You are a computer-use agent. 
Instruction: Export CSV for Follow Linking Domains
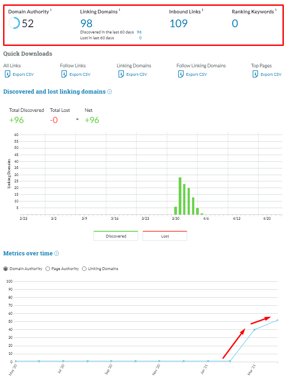point(197,74)
